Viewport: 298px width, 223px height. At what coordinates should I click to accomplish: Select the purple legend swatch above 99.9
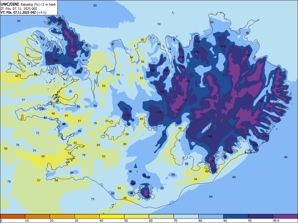coord(285,216)
